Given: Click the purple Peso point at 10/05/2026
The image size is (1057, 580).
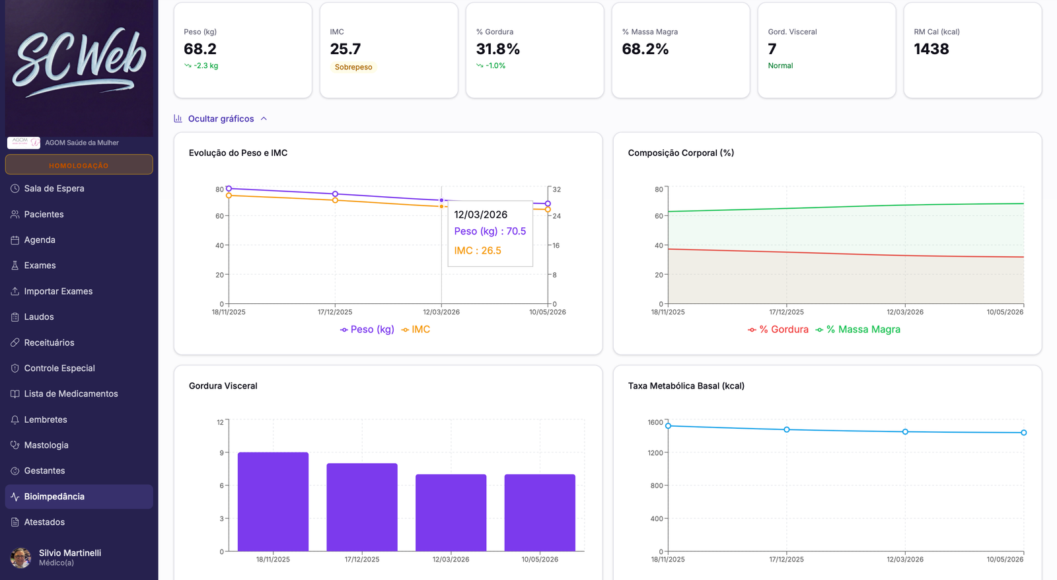Looking at the screenshot, I should click(548, 203).
